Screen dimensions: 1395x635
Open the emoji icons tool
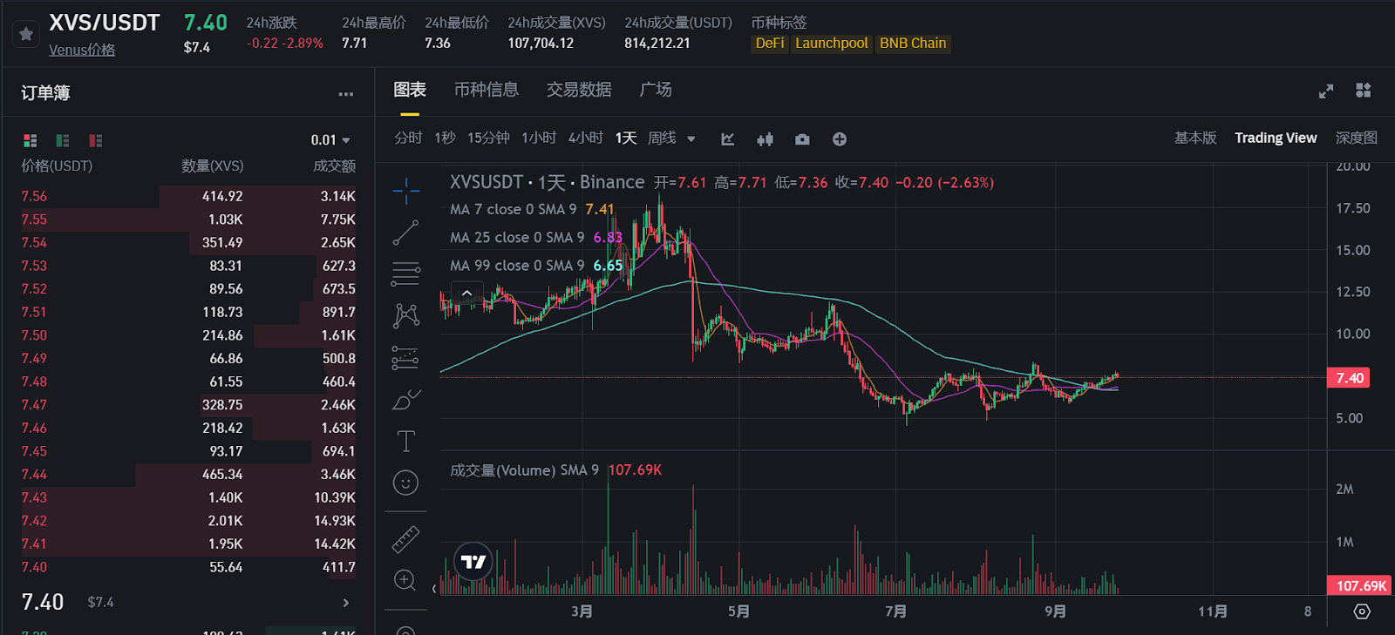point(406,483)
